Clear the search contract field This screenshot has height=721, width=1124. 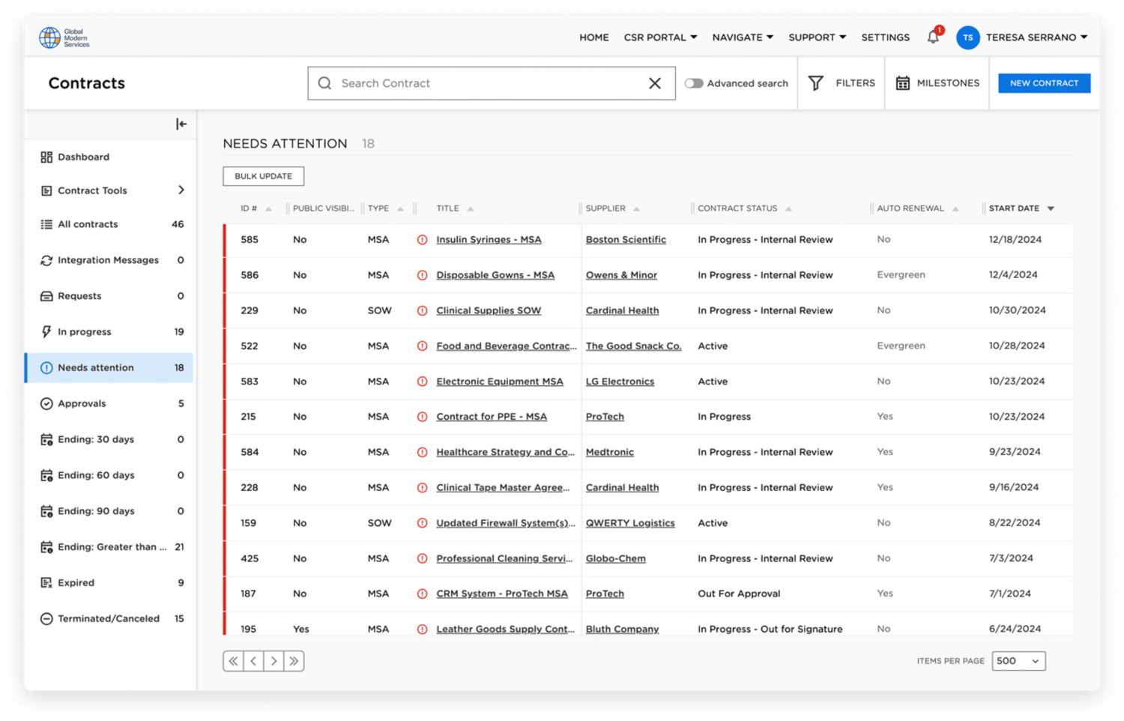coord(655,83)
